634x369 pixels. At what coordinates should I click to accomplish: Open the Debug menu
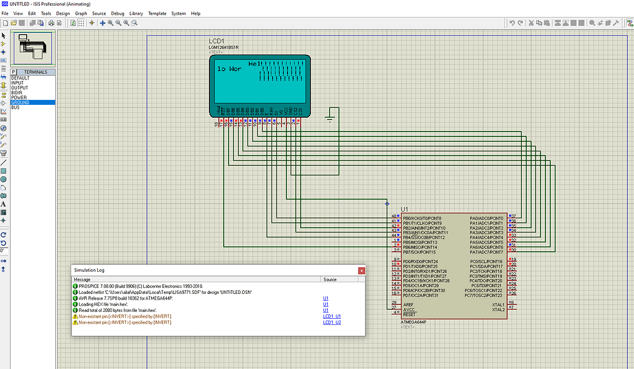118,13
